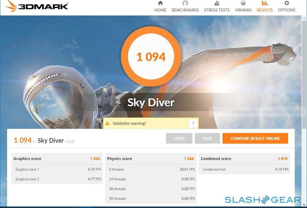Click the SAVE button

pos(207,138)
